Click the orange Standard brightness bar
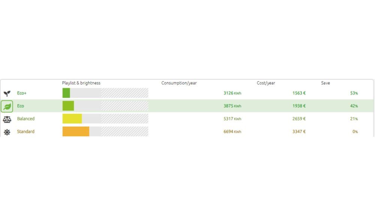Screen dimensions: 375x216 pos(76,131)
